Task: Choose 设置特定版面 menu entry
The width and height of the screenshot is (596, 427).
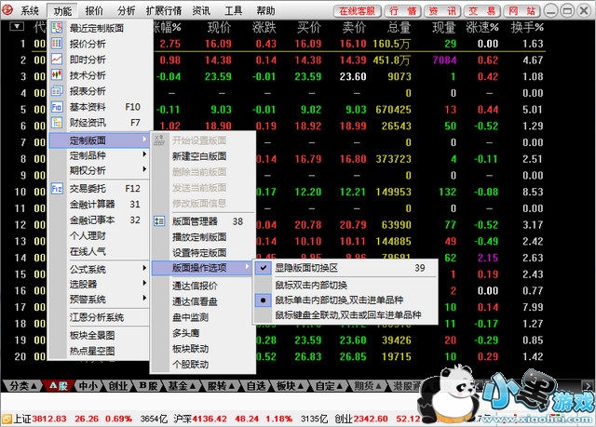Action: click(x=202, y=253)
